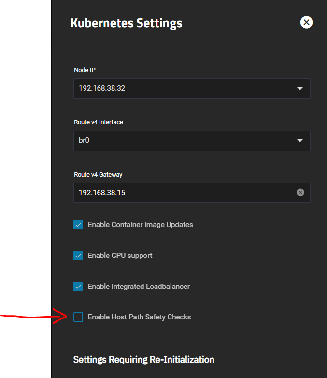Disable the Integrated Loadbalancer checkbox
Screen dimensions: 327x378
[x=78, y=287]
